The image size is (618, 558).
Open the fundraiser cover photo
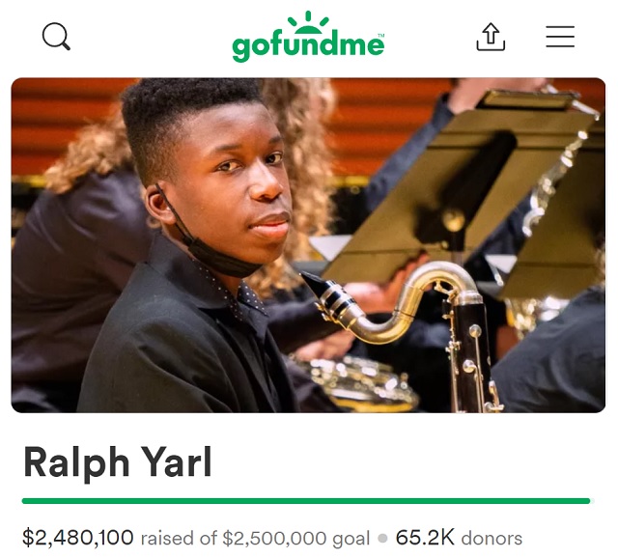tap(308, 245)
